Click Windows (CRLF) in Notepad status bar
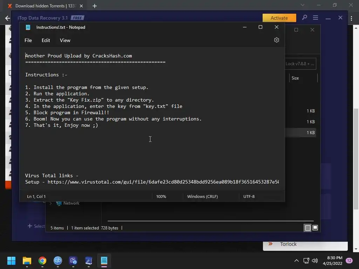Image resolution: width=359 pixels, height=269 pixels. 202,196
